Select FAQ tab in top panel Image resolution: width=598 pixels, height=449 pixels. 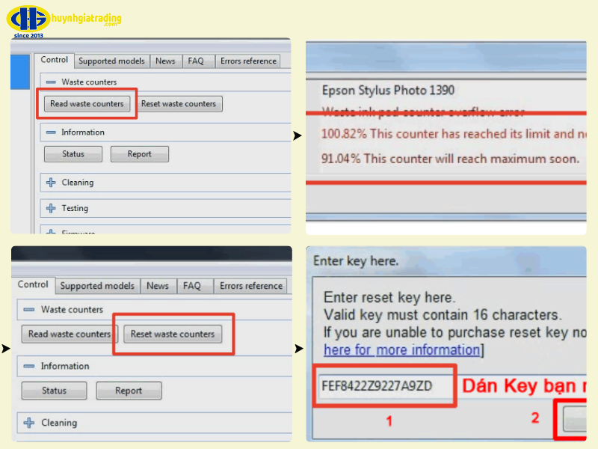pyautogui.click(x=195, y=61)
